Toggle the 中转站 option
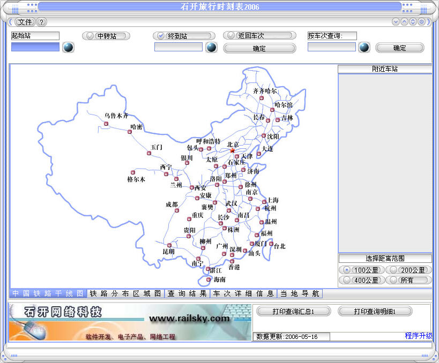Viewport: 439px width, 363px height. [106, 36]
